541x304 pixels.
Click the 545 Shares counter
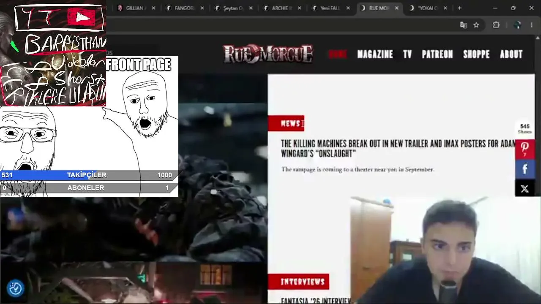pyautogui.click(x=525, y=129)
